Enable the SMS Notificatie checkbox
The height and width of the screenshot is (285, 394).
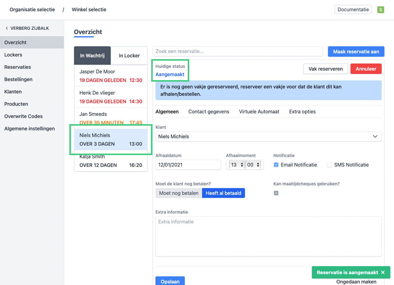[329, 165]
